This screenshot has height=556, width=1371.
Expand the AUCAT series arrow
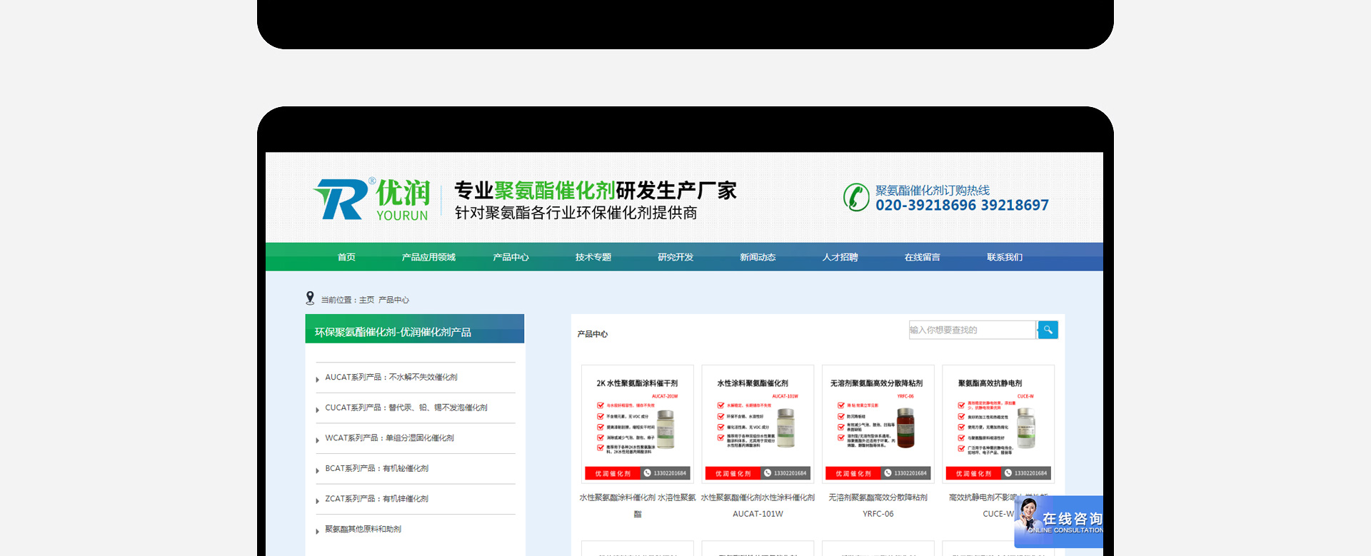pyautogui.click(x=317, y=379)
